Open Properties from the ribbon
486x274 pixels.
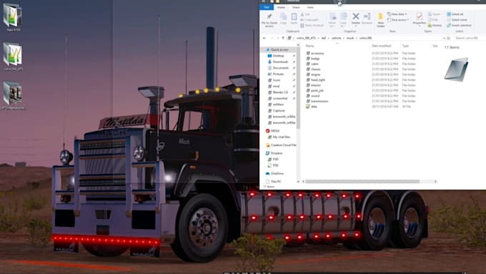click(420, 19)
